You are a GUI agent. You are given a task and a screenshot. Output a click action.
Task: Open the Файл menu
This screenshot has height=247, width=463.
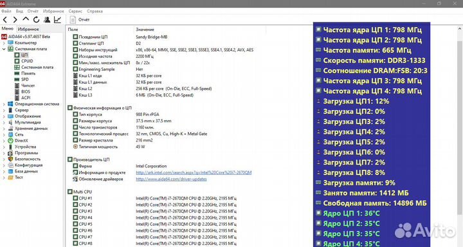(x=6, y=11)
